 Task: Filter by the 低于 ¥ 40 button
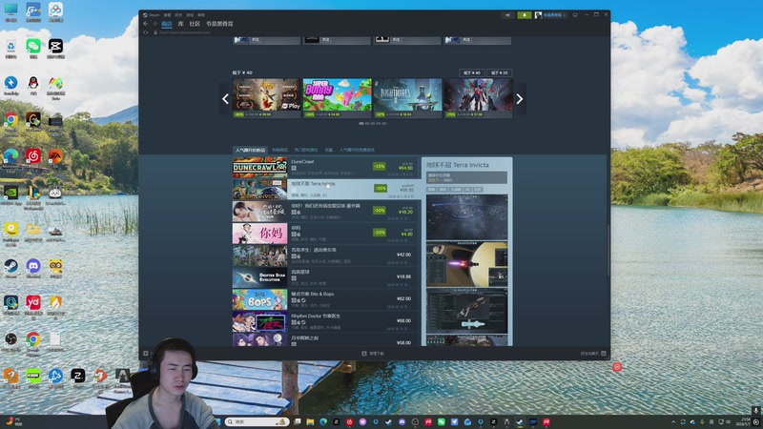coord(471,72)
